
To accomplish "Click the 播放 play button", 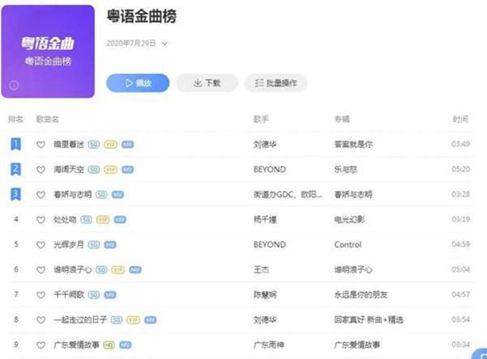I will point(138,82).
